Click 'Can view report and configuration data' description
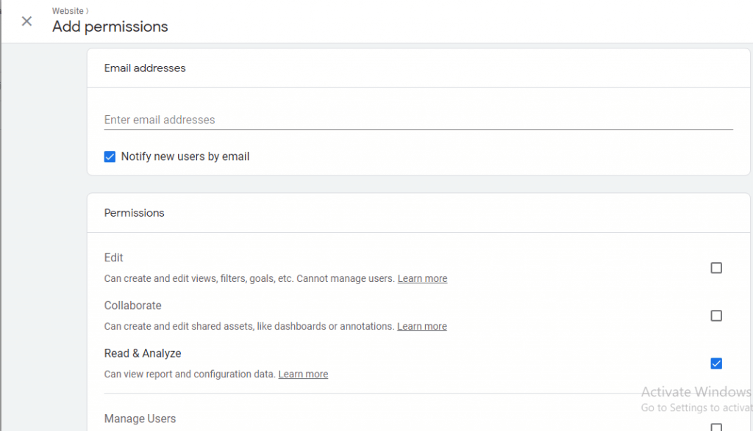753x431 pixels. click(x=190, y=374)
